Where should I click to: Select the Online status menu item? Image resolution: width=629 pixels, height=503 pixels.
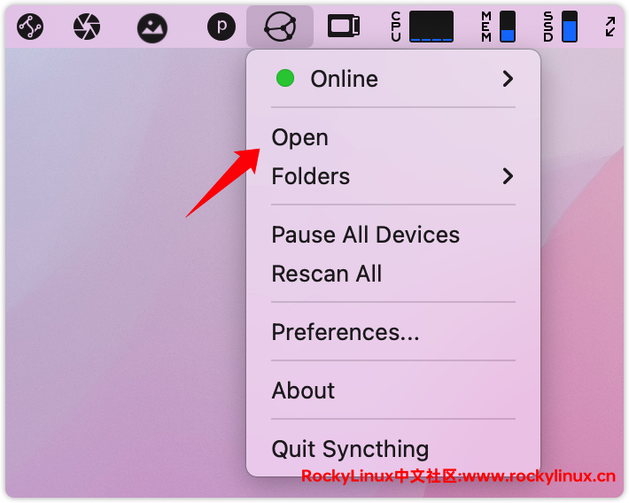393,79
